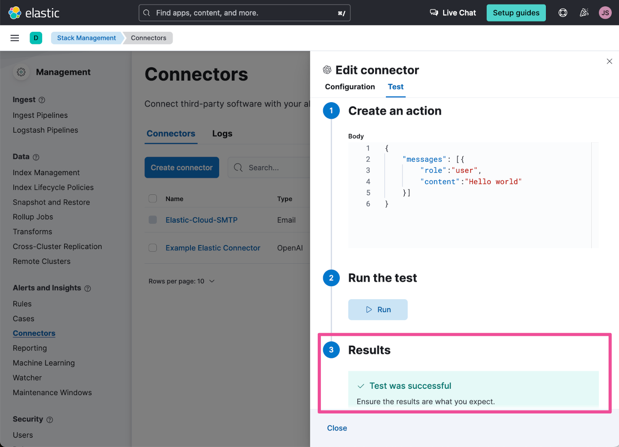Expand the Rows per page dropdown
Viewport: 619px width, 447px height.
[182, 281]
